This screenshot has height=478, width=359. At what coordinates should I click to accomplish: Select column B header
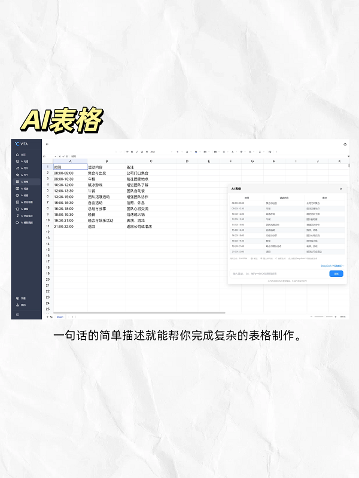[x=107, y=161]
